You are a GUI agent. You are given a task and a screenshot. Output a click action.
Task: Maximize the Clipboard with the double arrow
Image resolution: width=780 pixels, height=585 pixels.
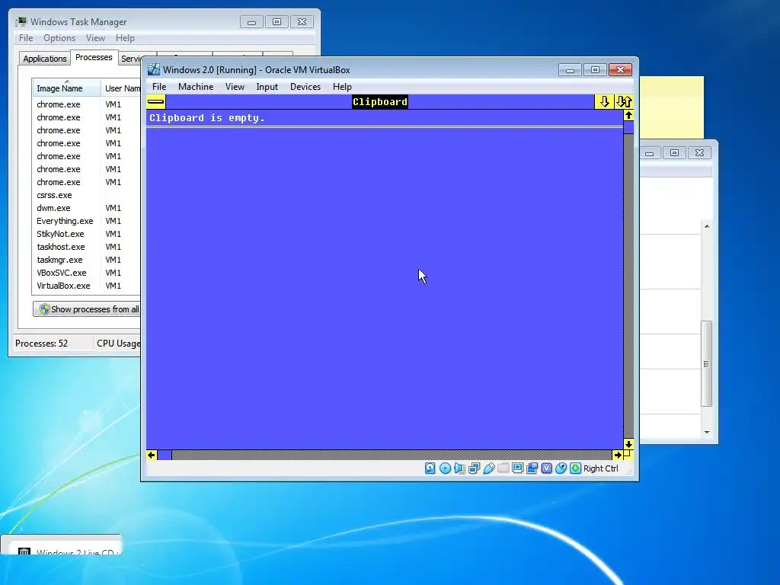click(624, 102)
